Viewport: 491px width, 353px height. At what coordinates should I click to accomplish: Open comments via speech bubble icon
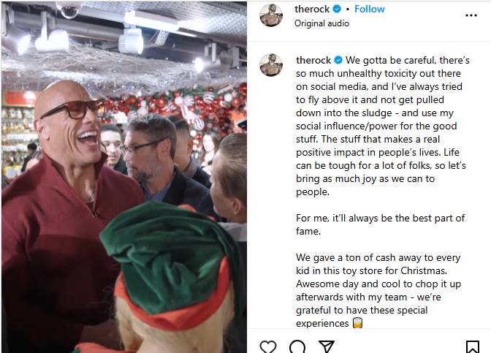pyautogui.click(x=297, y=346)
